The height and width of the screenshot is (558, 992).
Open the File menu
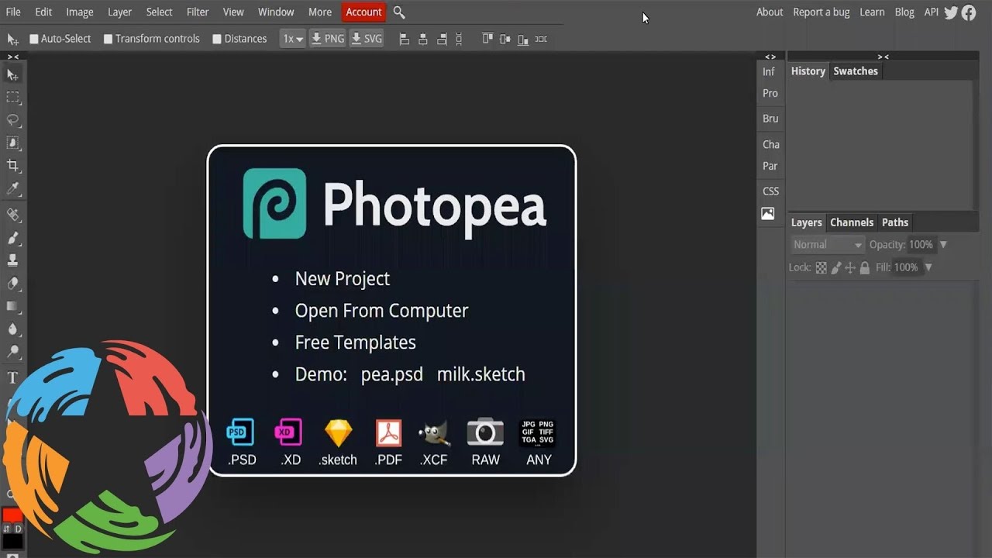(13, 12)
